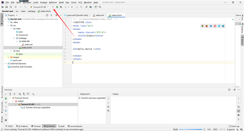Click print icon in Output panel
Image resolution: width=244 pixels, height=131 pixels.
tap(238, 115)
